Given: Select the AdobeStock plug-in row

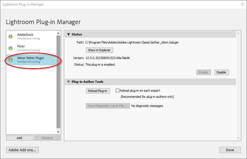Looking at the screenshot, I should [31, 37].
